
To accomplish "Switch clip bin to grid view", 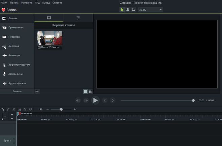I will (85, 92).
